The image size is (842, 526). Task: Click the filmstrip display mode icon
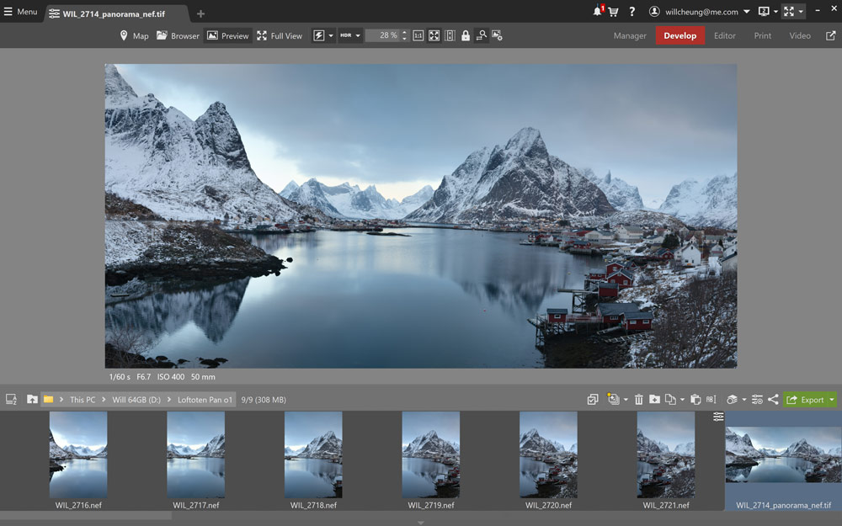pyautogui.click(x=11, y=399)
